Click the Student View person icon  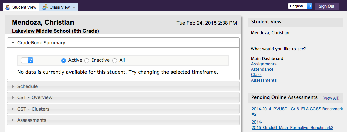click(x=8, y=7)
